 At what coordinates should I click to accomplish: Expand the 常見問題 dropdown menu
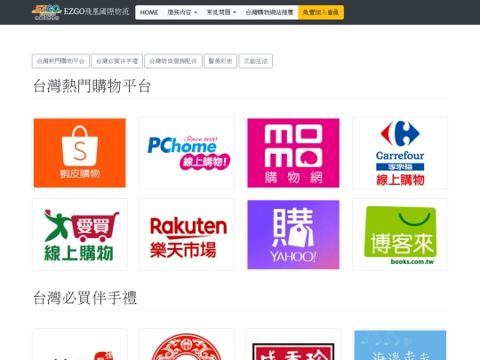[x=221, y=12]
